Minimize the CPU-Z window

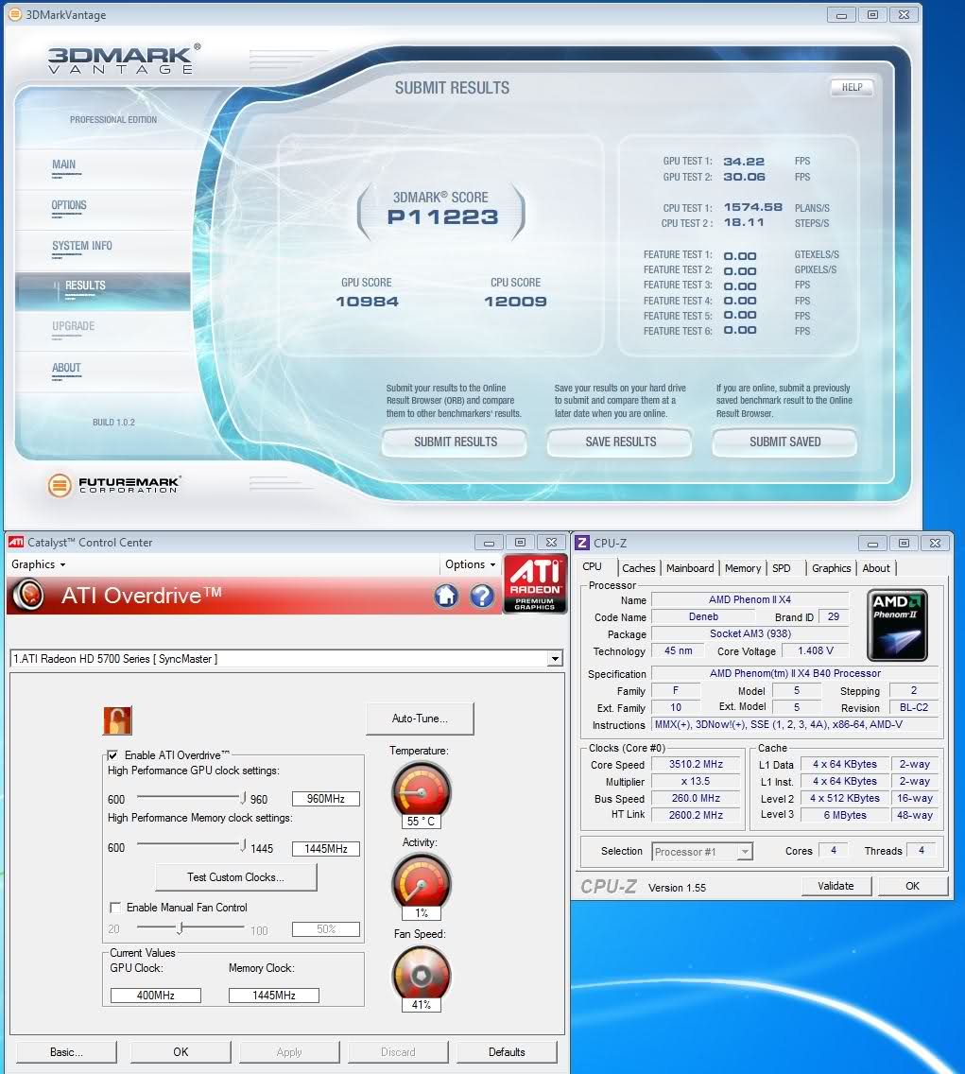tap(872, 544)
